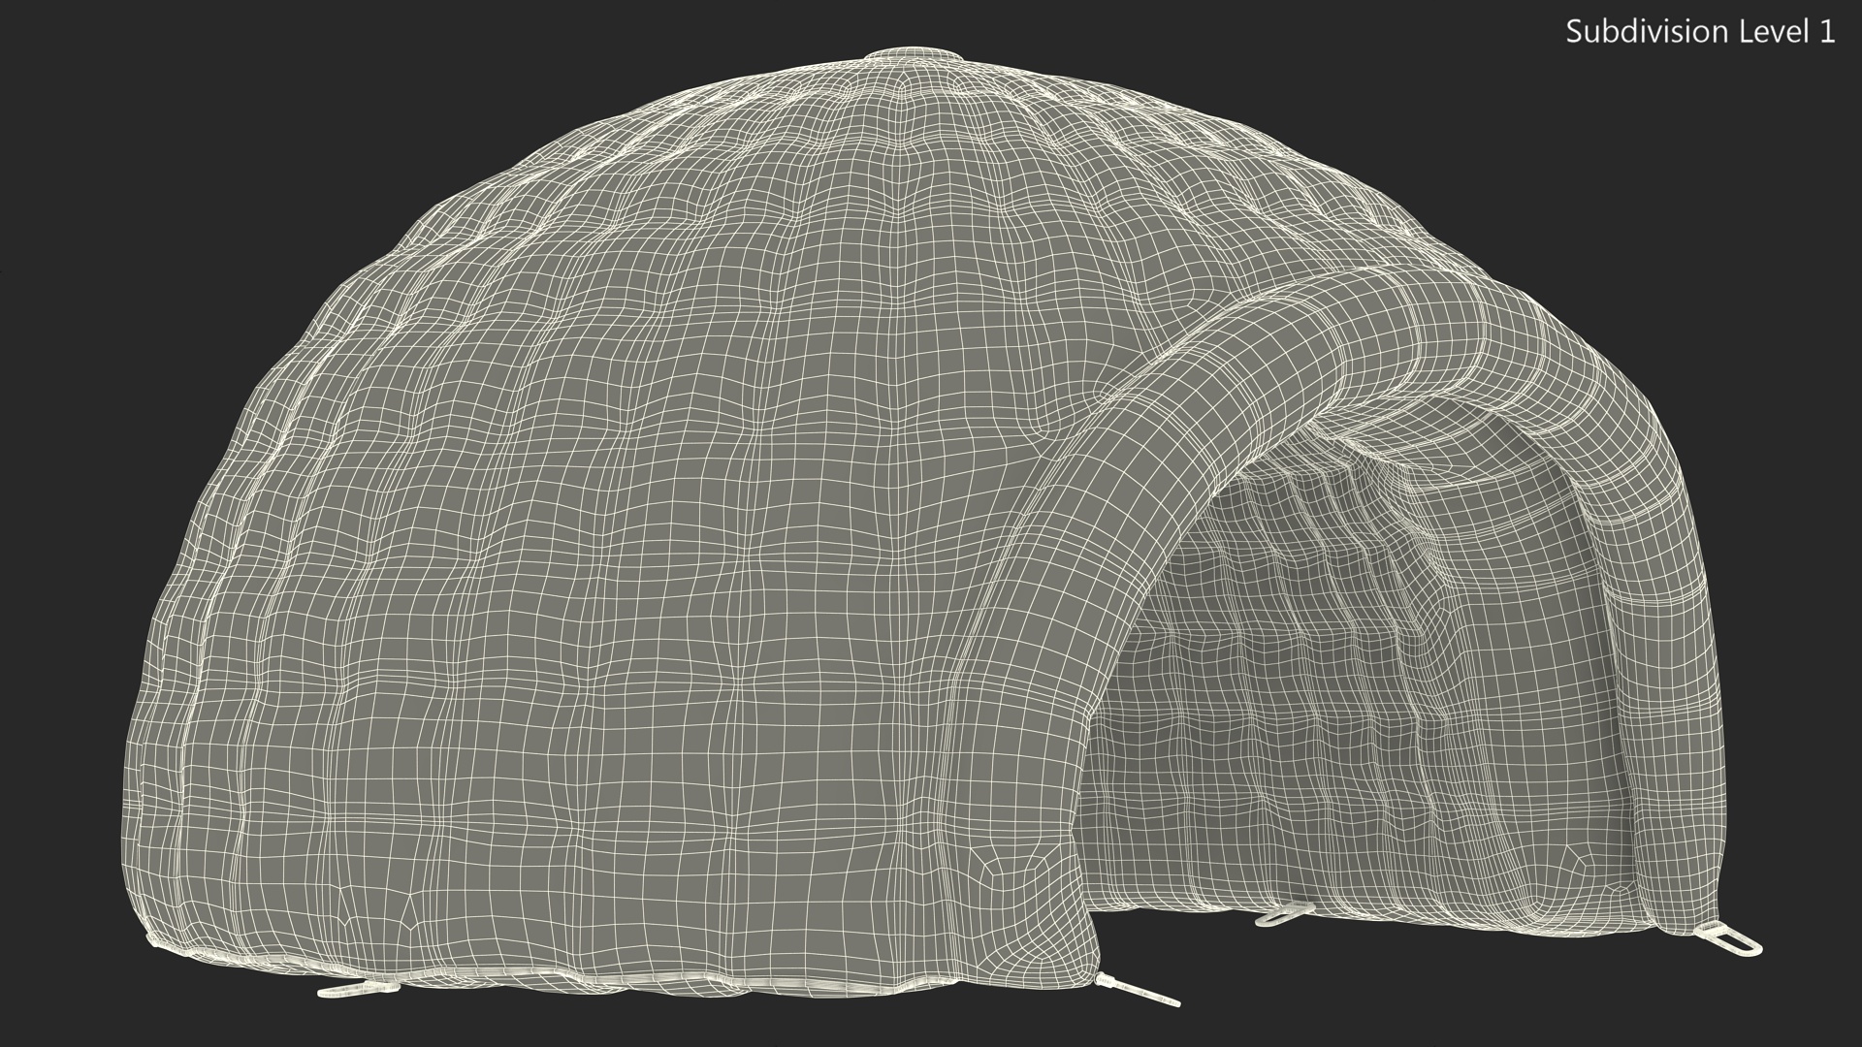The width and height of the screenshot is (1862, 1047).
Task: Click the 'Subdivision Level 1' label
Action: [1700, 32]
